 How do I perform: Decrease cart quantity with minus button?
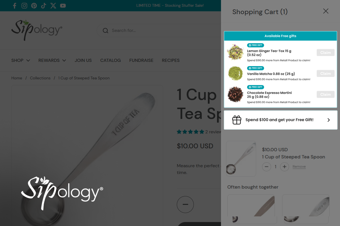tap(266, 167)
